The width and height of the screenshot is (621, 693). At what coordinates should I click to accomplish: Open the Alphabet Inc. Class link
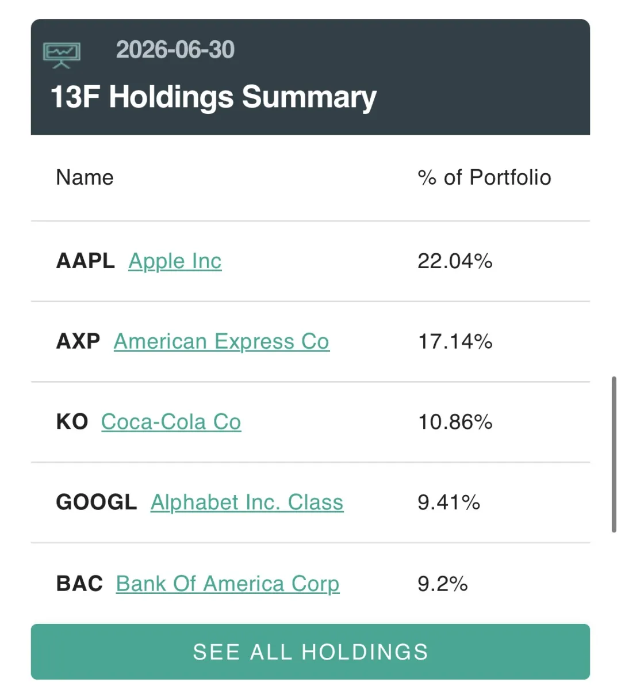pos(247,502)
